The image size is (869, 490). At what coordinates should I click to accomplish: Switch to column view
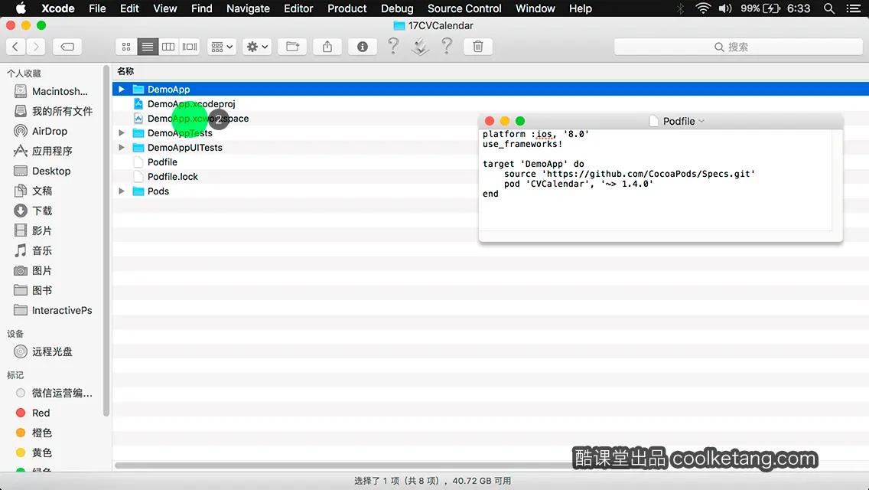coord(168,47)
